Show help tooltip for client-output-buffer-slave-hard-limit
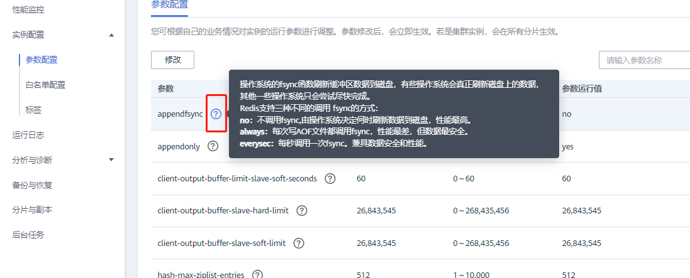This screenshot has width=690, height=278. click(301, 211)
